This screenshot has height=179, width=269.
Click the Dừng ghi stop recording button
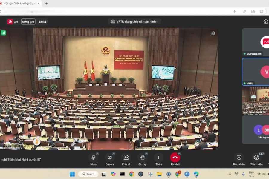28,21
